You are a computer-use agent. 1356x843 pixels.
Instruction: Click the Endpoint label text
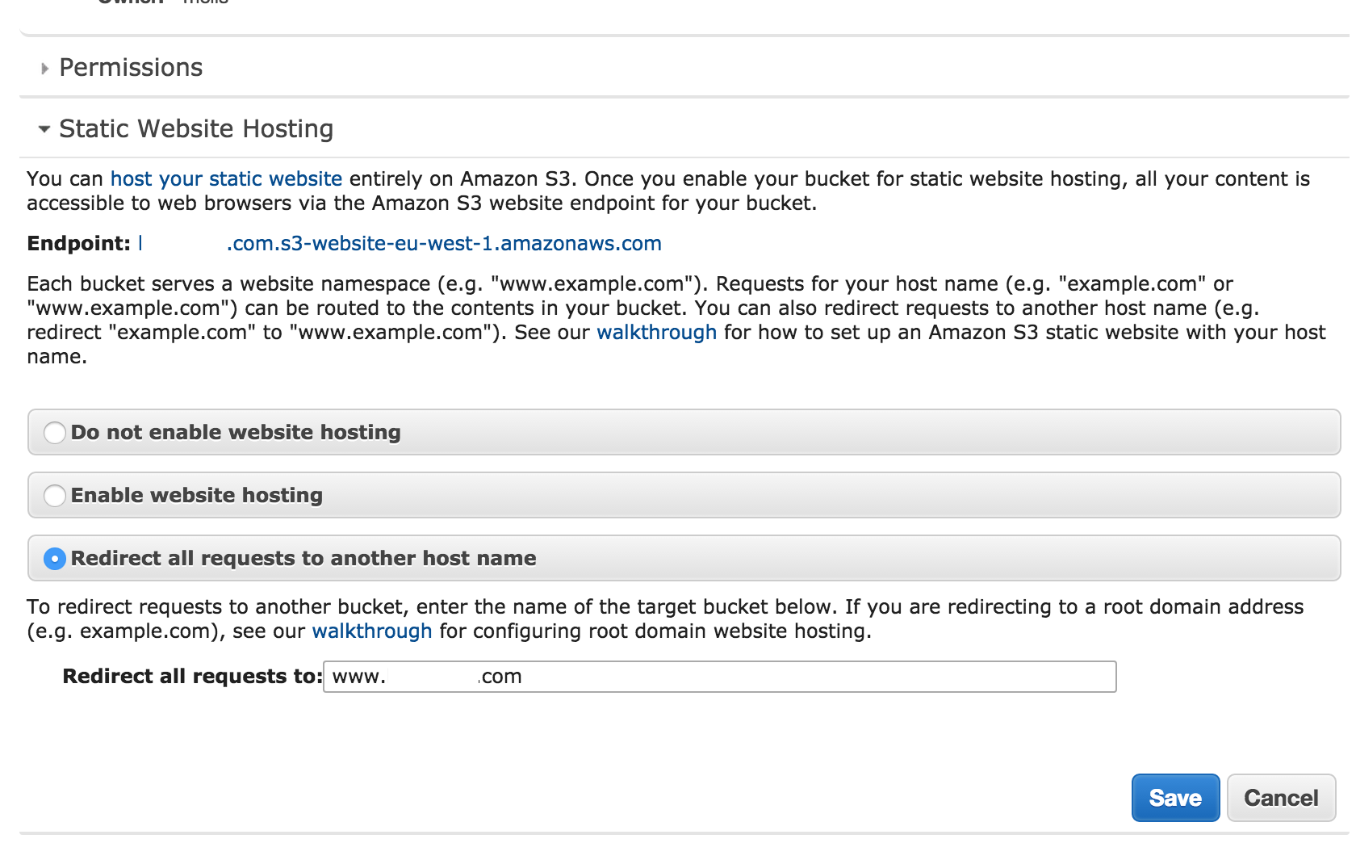(x=78, y=244)
